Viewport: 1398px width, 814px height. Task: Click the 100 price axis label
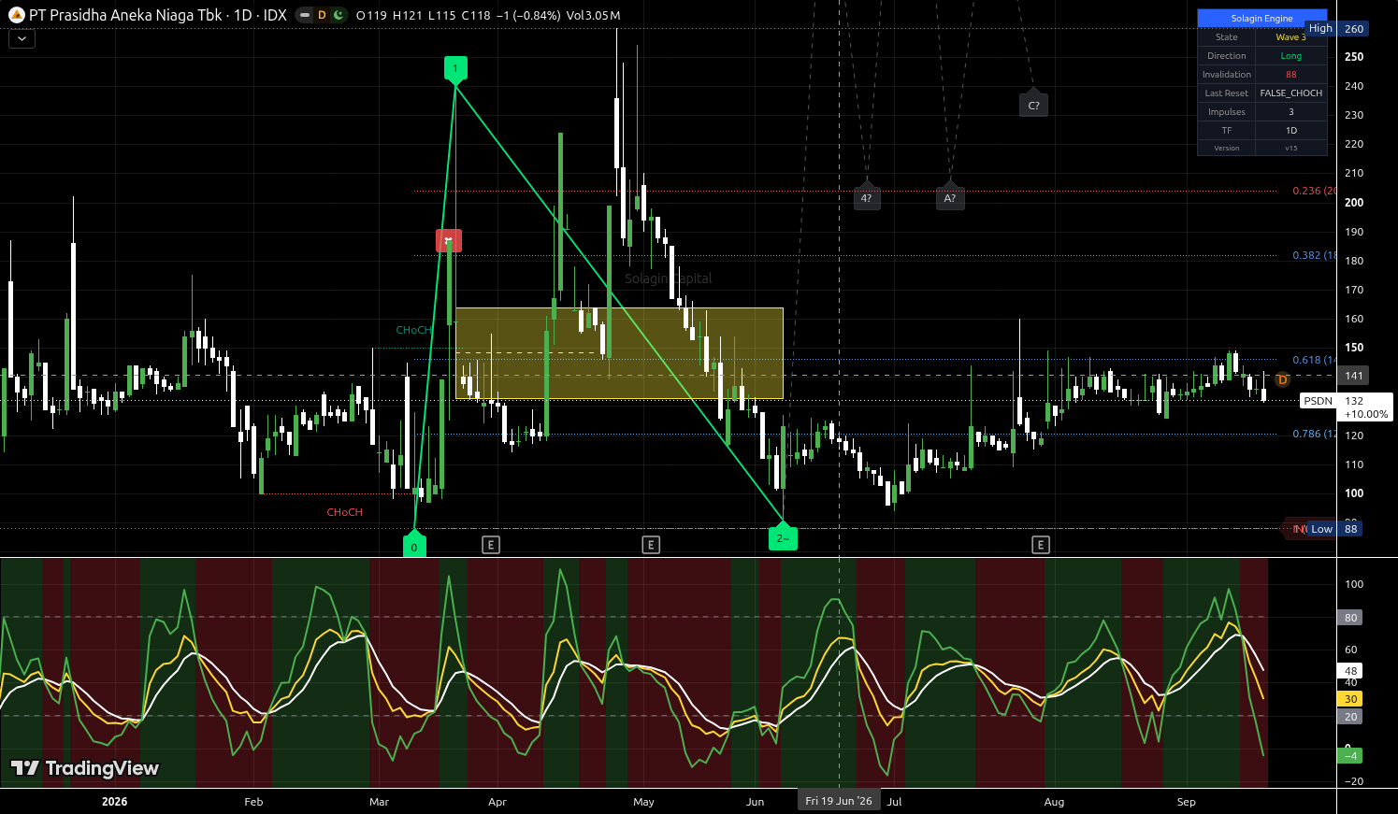pos(1353,493)
